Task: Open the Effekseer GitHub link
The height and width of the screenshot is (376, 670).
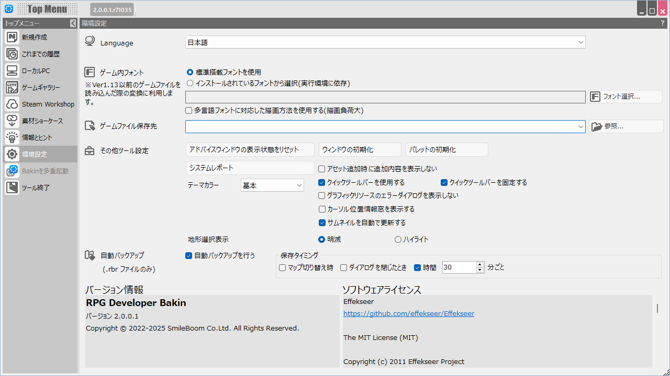Action: coord(408,314)
